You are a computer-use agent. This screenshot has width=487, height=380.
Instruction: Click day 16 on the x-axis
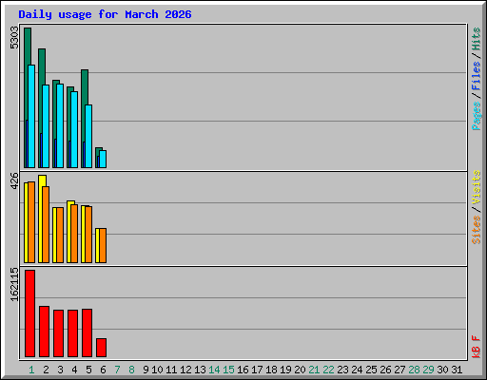(243, 370)
